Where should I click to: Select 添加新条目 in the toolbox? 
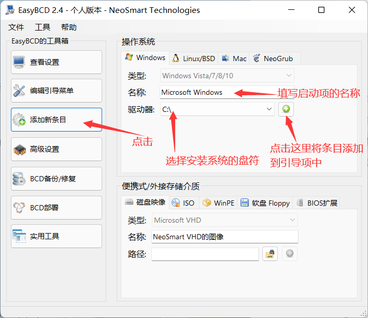click(x=56, y=120)
